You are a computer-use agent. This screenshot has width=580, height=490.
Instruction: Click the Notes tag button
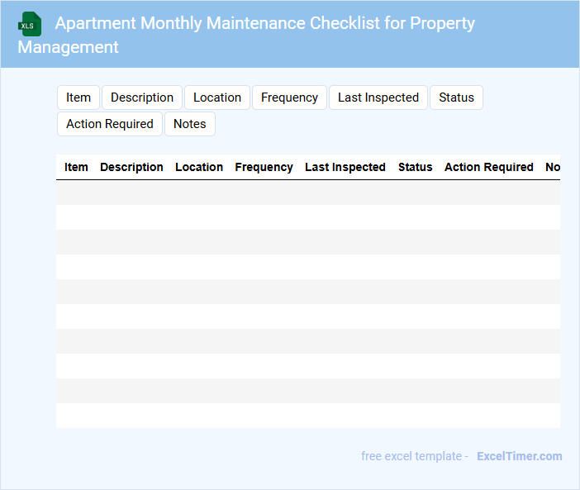190,124
